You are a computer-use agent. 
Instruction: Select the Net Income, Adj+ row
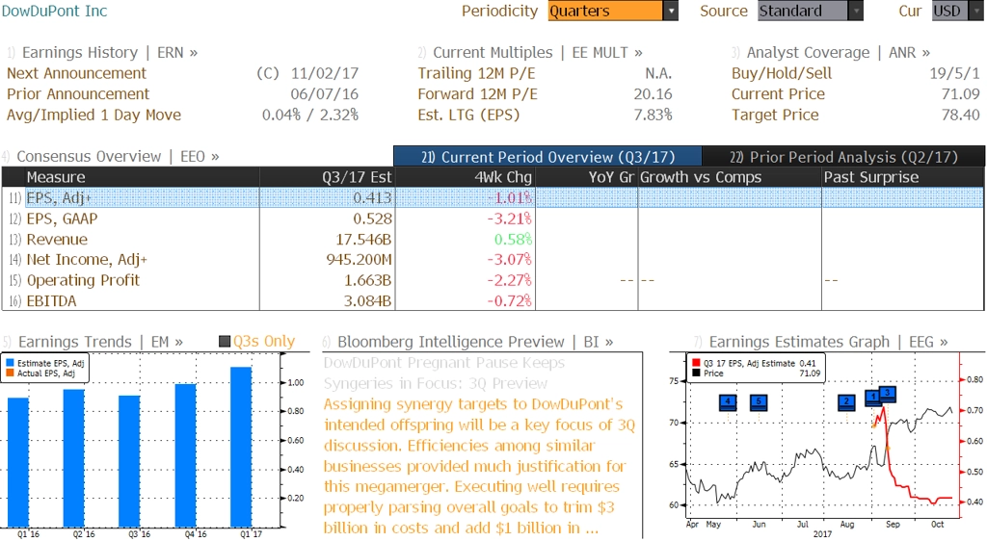(x=493, y=260)
